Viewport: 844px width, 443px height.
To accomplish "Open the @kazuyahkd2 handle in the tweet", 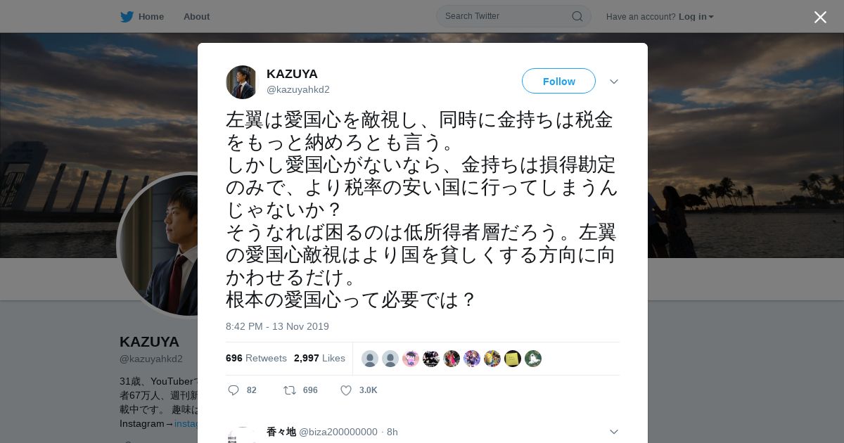I will click(298, 89).
